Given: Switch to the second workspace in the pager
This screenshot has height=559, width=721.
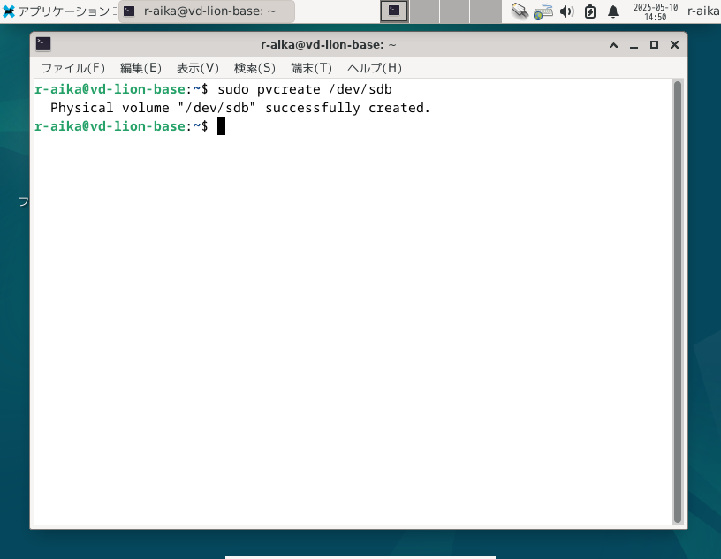Looking at the screenshot, I should 424,11.
